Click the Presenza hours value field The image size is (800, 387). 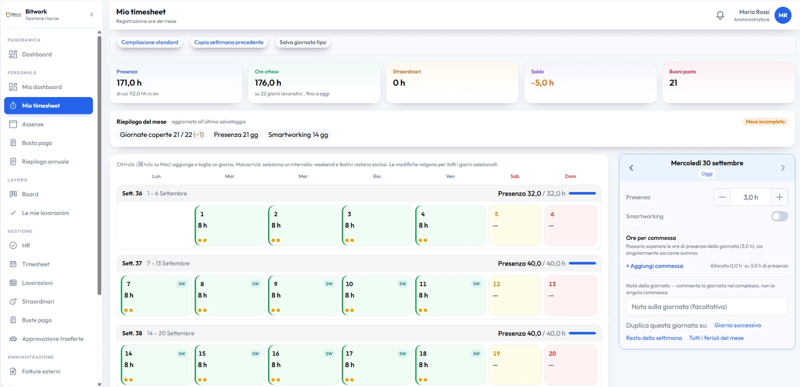[751, 197]
